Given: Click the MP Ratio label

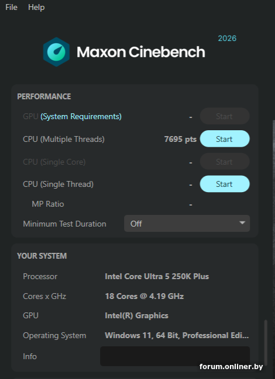Looking at the screenshot, I should (x=48, y=204).
